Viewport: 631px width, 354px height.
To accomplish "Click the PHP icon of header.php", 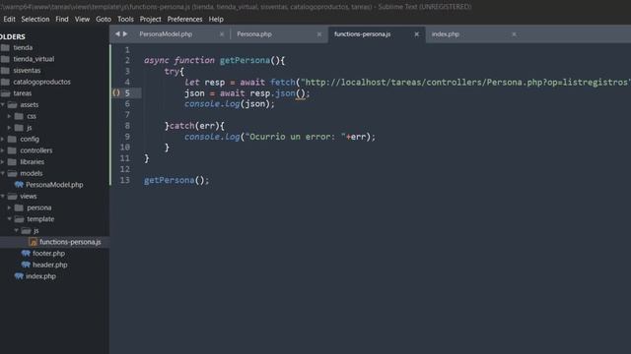I will click(x=26, y=265).
